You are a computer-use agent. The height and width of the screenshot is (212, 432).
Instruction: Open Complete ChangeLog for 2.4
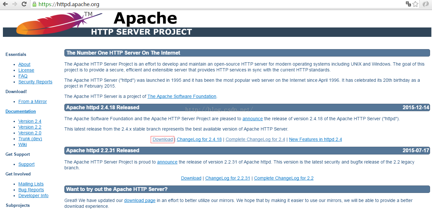click(255, 139)
